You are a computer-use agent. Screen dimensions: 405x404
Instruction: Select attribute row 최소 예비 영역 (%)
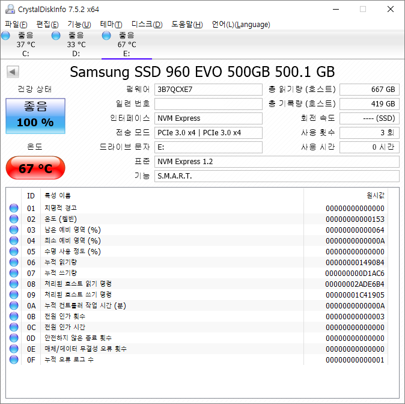pos(197,240)
